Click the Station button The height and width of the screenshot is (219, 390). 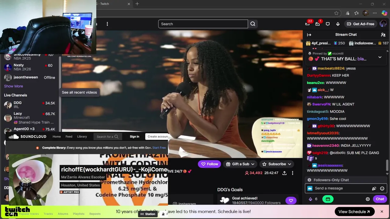click(148, 214)
